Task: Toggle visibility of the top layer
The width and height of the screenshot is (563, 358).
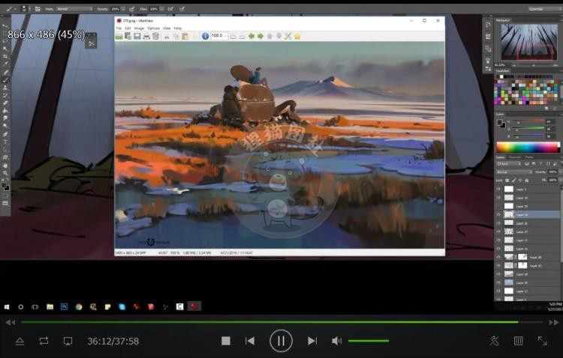Action: pos(498,189)
